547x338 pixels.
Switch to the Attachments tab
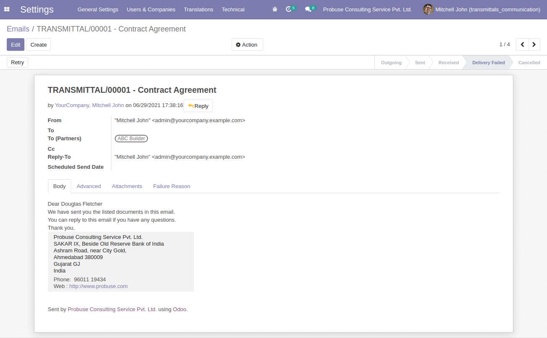tap(127, 186)
